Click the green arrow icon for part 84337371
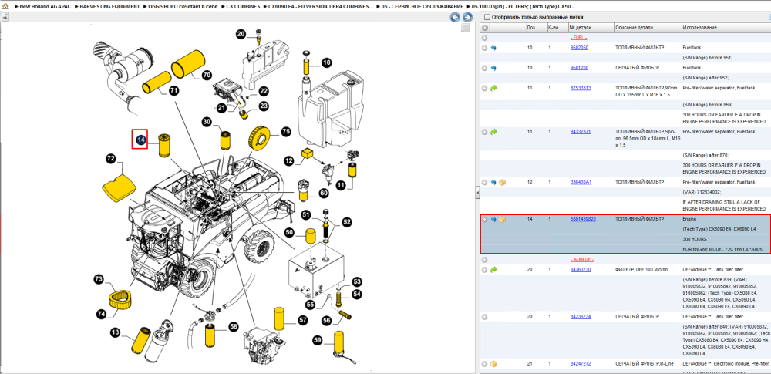771x374 pixels. pyautogui.click(x=493, y=132)
